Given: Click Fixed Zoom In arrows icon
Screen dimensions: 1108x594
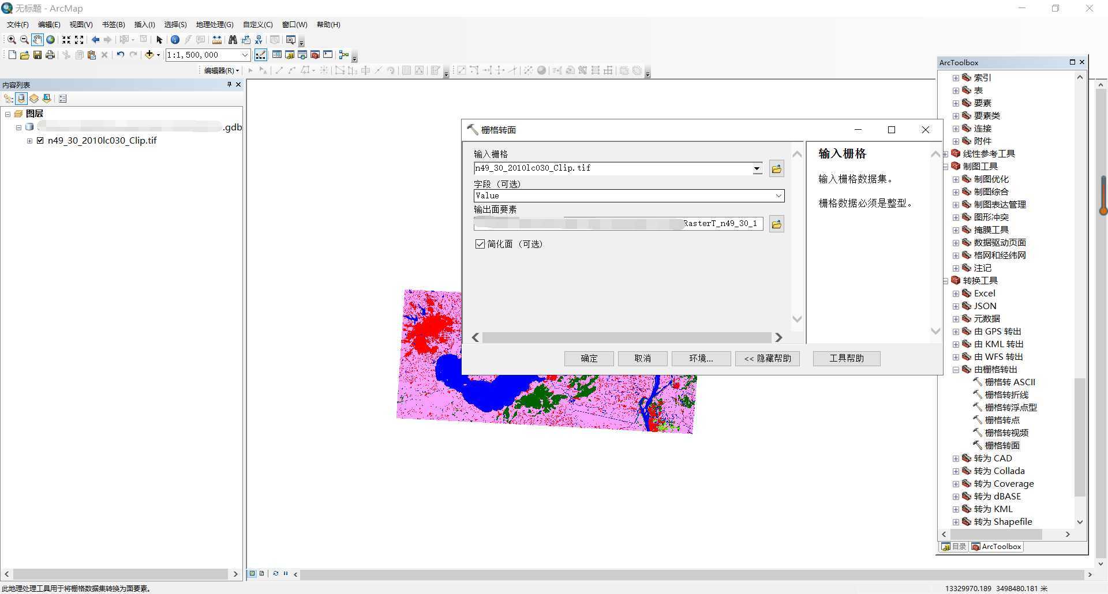Looking at the screenshot, I should (66, 40).
